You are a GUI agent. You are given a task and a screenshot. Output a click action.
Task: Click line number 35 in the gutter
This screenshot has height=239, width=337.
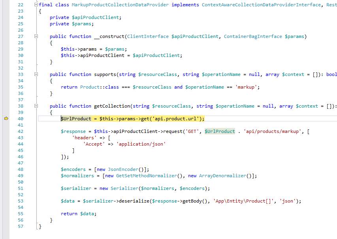21,87
